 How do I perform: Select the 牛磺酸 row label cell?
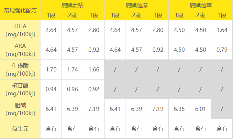click(x=20, y=69)
